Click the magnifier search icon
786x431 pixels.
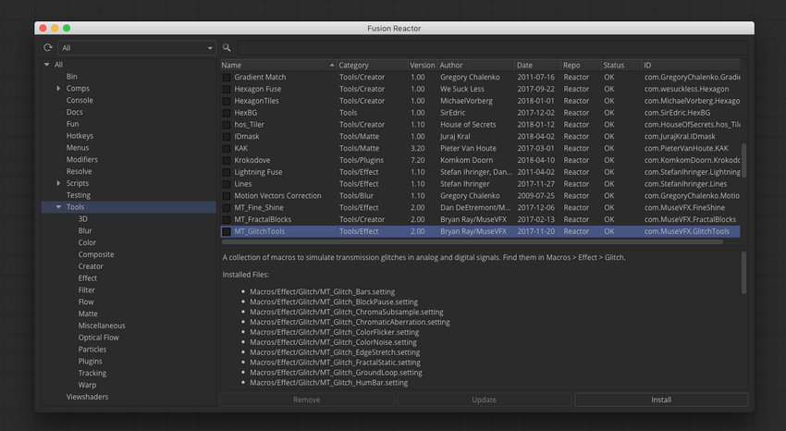coord(227,47)
